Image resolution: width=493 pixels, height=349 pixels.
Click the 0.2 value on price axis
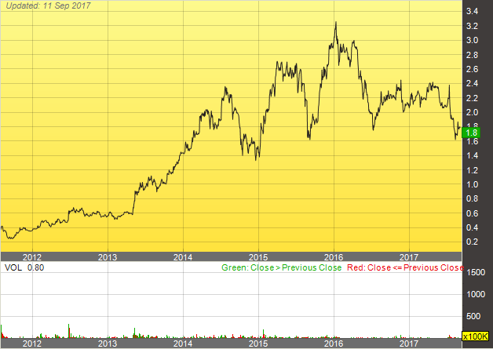click(x=473, y=242)
